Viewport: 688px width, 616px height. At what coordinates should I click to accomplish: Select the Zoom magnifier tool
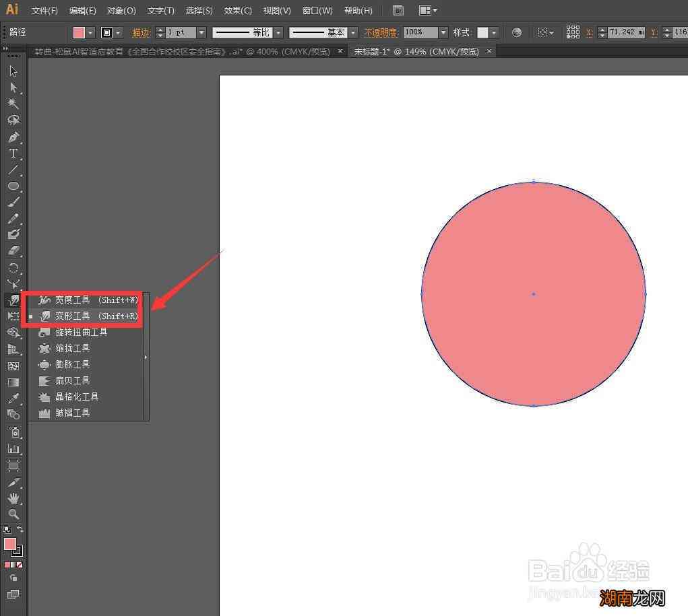pyautogui.click(x=13, y=514)
